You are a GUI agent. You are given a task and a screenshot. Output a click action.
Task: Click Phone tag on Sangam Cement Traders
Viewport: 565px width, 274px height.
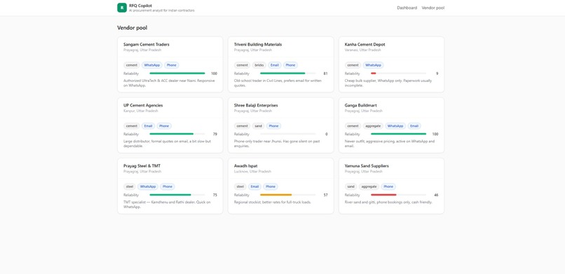click(172, 65)
